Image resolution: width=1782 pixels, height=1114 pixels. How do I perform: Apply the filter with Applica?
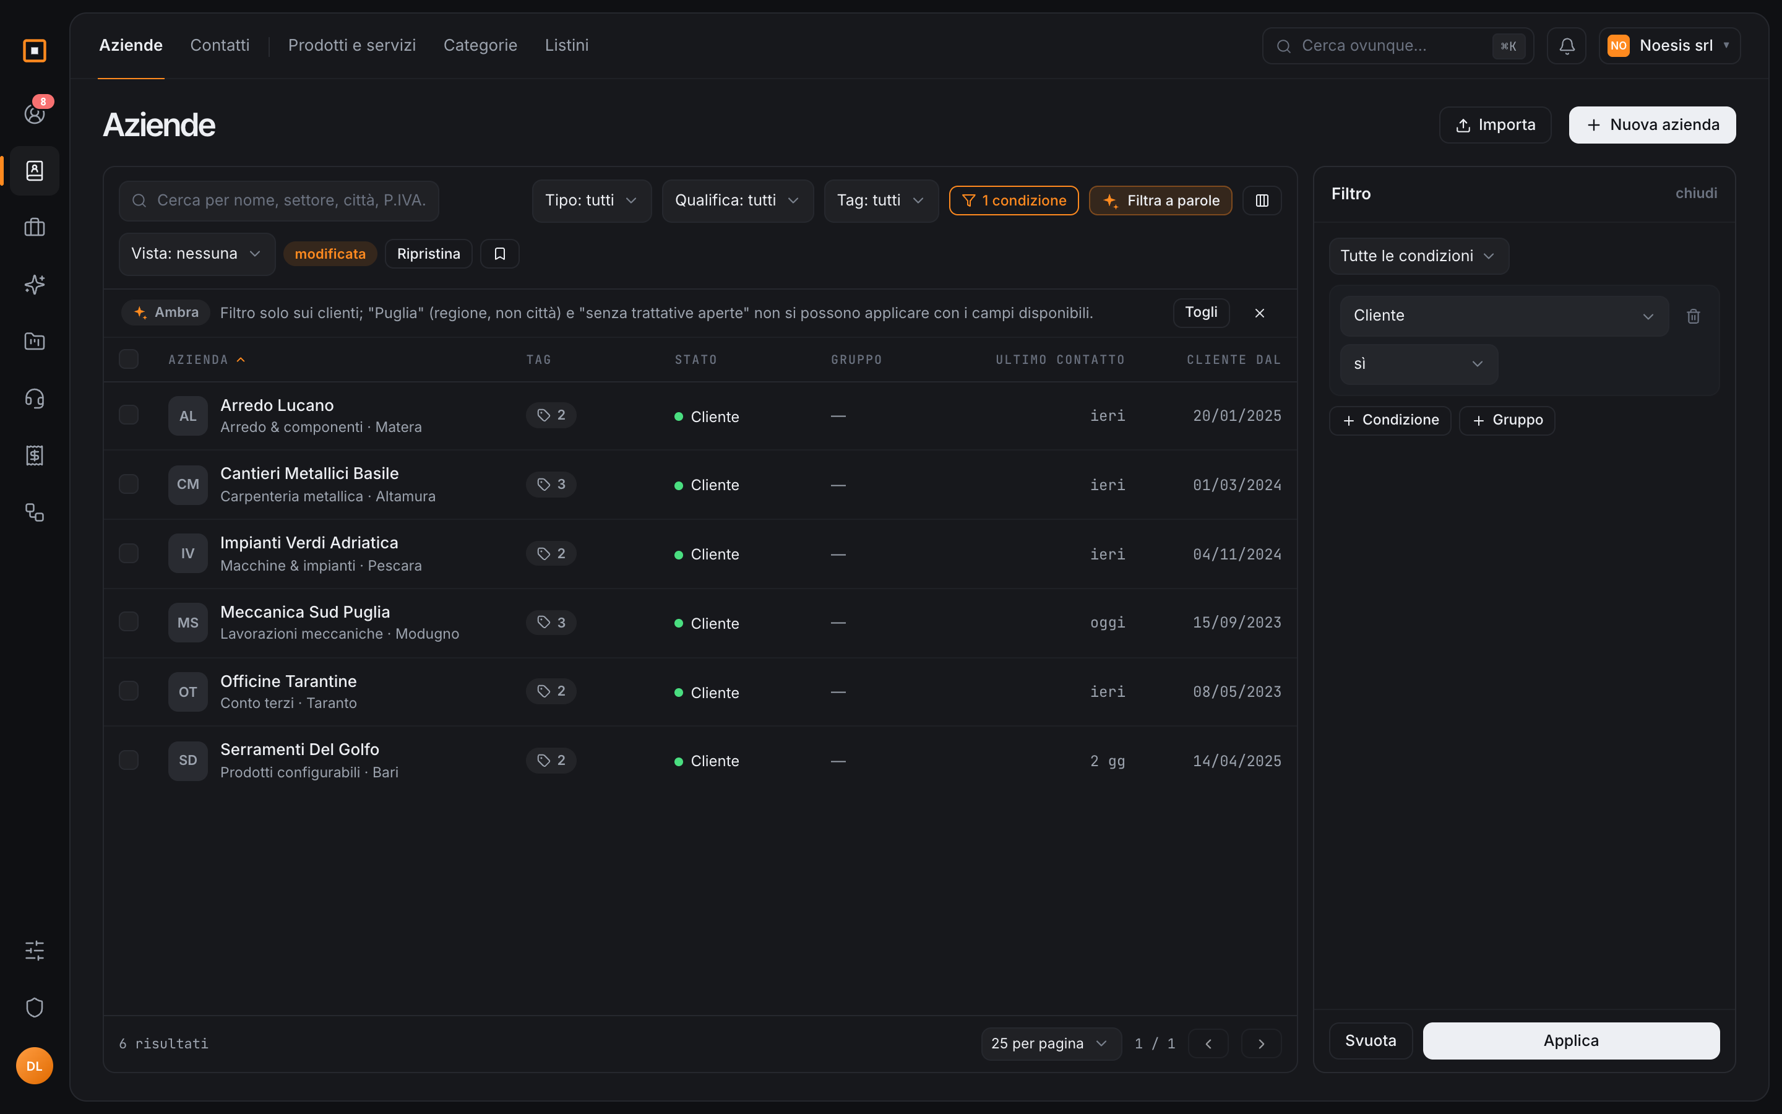[1570, 1040]
